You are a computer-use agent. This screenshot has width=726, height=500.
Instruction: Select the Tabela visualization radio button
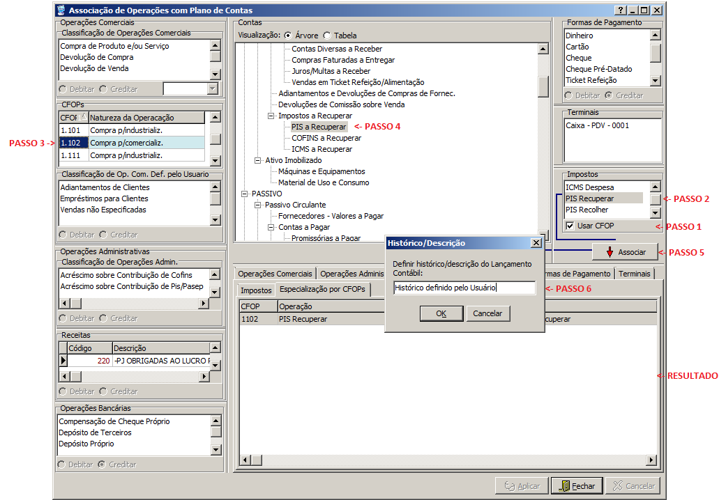(x=327, y=36)
